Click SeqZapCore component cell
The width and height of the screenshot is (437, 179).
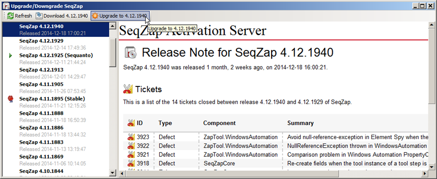click(x=219, y=163)
